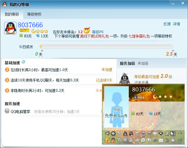
Task: Click the yellow box icon with number 2
Action: (107, 140)
